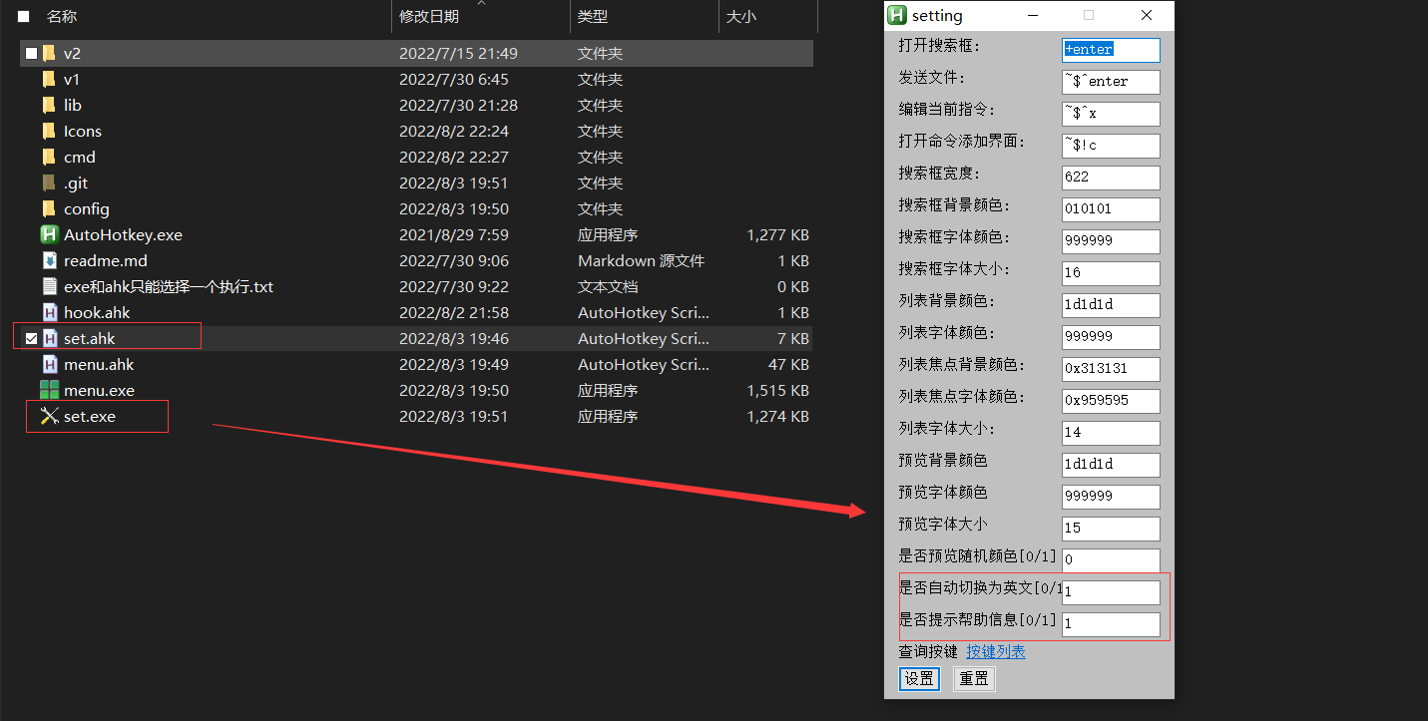This screenshot has height=721, width=1428.
Task: Click the .git folder icon
Action: (x=49, y=182)
